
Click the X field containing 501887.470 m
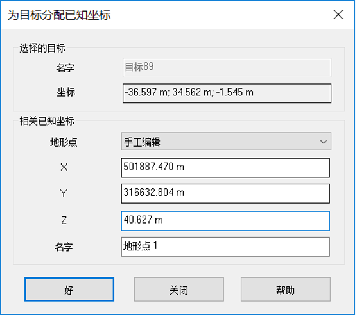coord(225,168)
